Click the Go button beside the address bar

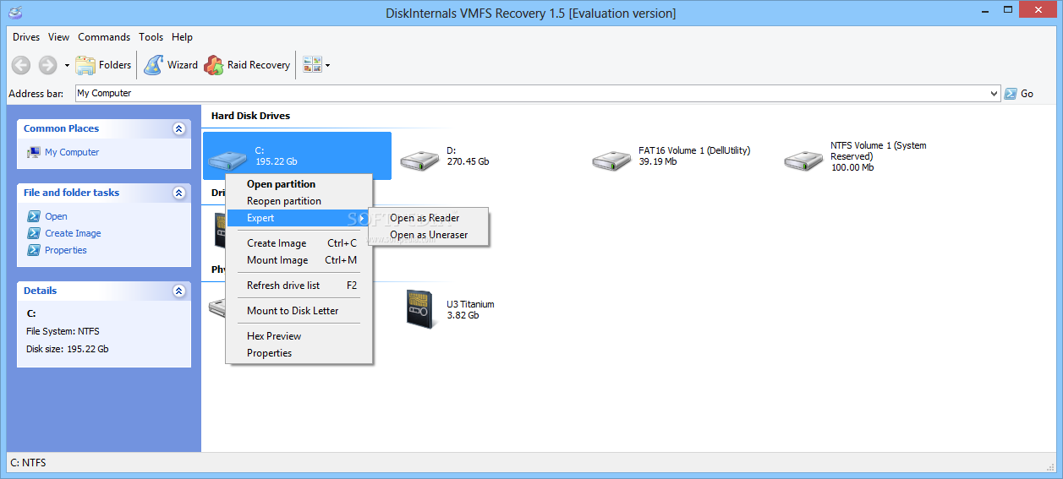1019,94
